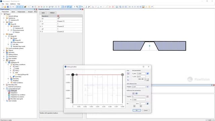Select Velocity/Phase #0 tree item
This screenshot has height=121, width=215.
tap(23, 75)
